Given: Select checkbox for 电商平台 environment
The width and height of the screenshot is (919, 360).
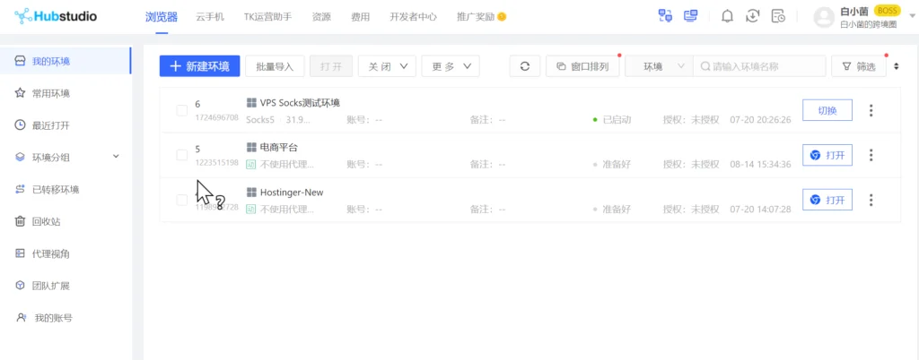Looking at the screenshot, I should (181, 155).
